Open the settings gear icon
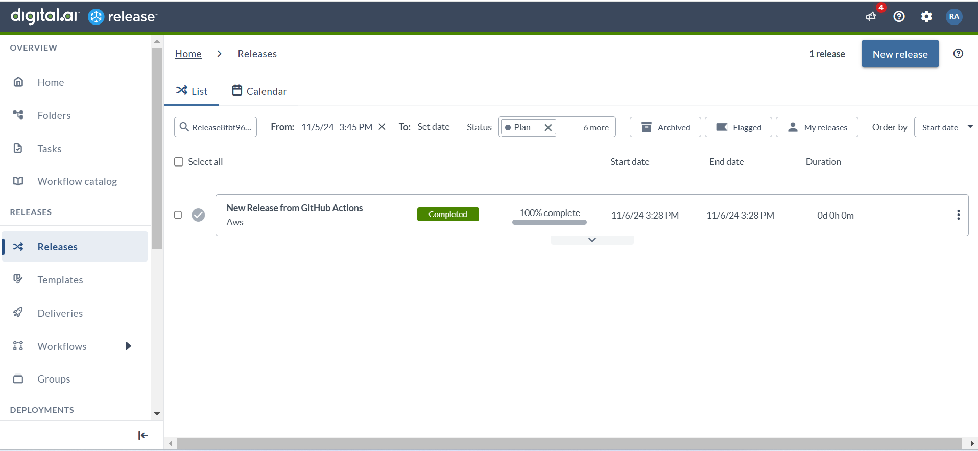The width and height of the screenshot is (978, 451). (x=926, y=17)
